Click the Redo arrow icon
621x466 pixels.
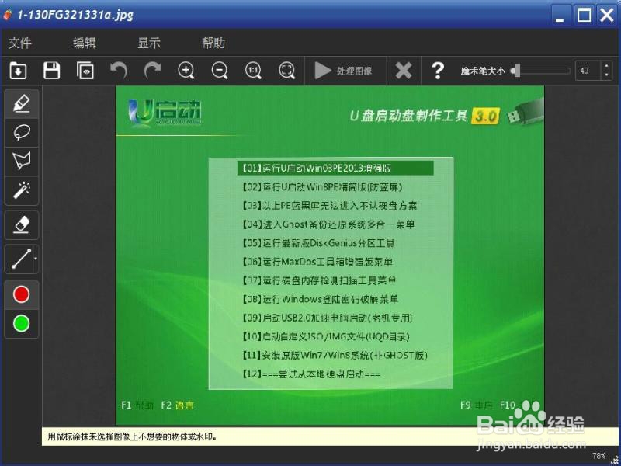(154, 71)
